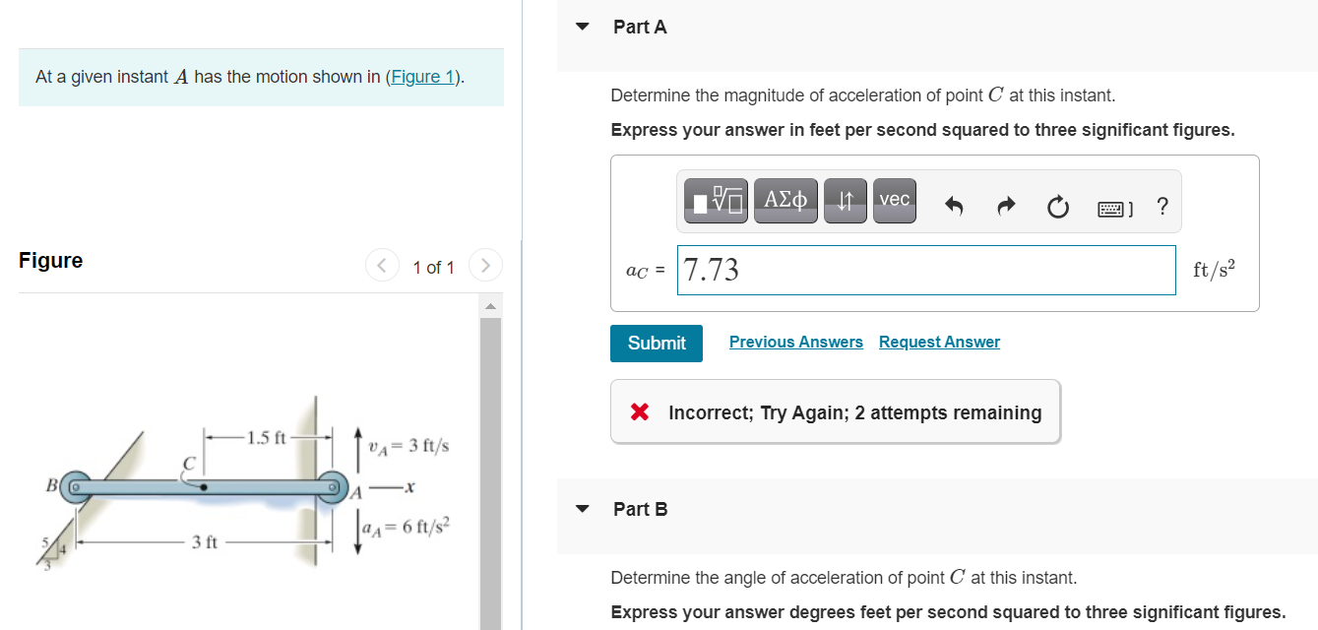Collapse the Part A section
The image size is (1318, 630).
point(582,27)
